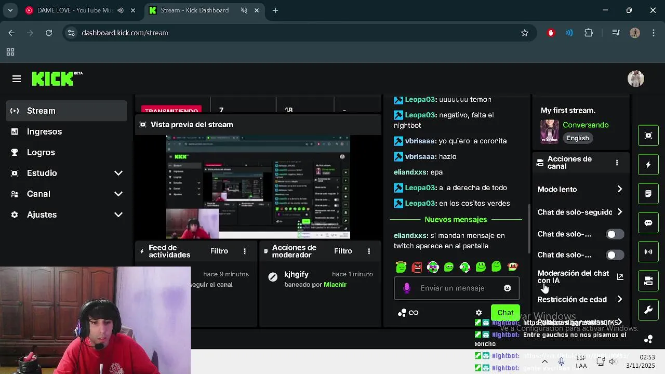Image resolution: width=665 pixels, height=374 pixels.
Task: Open Chat de solo-seguidores options arrow
Action: pyautogui.click(x=619, y=212)
